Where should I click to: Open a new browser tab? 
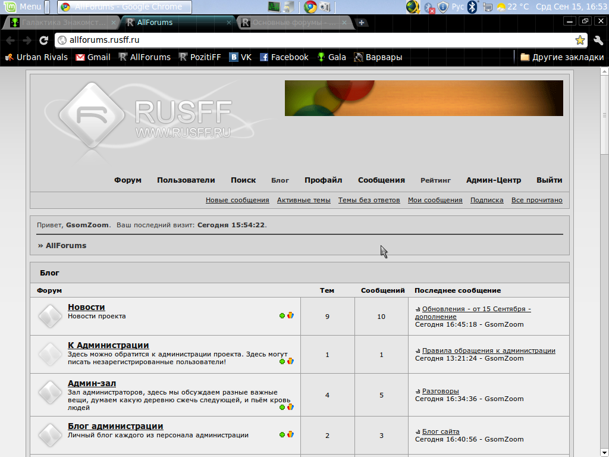[362, 23]
